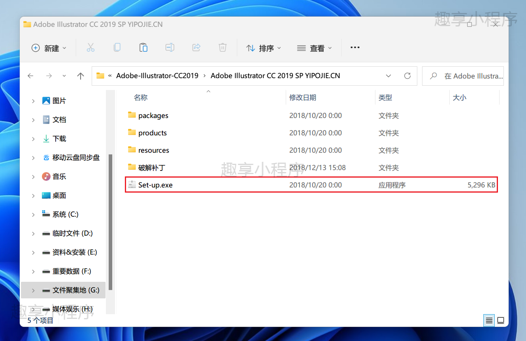Select 桌面 in the navigation pane

point(59,195)
